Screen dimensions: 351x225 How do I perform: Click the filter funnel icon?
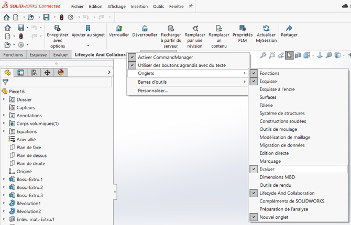point(5,82)
